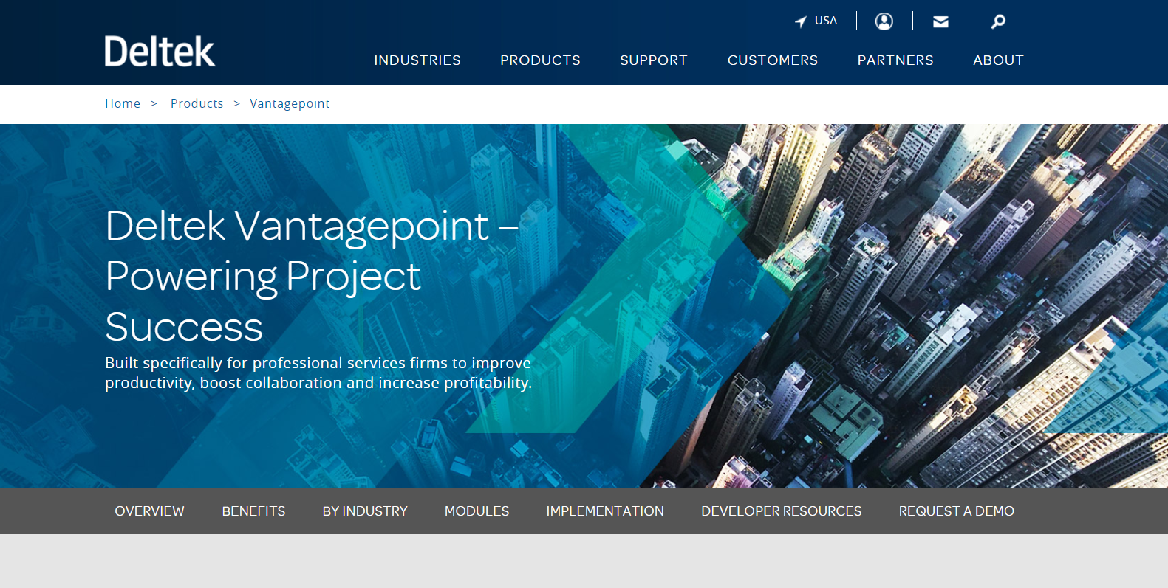This screenshot has height=588, width=1168.
Task: Expand the Support navigation menu
Action: 653,60
